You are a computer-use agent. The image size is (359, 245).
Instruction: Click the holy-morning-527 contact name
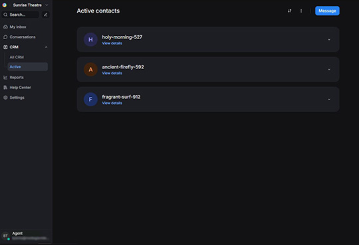click(x=122, y=37)
